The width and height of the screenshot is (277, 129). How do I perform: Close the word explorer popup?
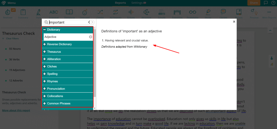(x=234, y=22)
